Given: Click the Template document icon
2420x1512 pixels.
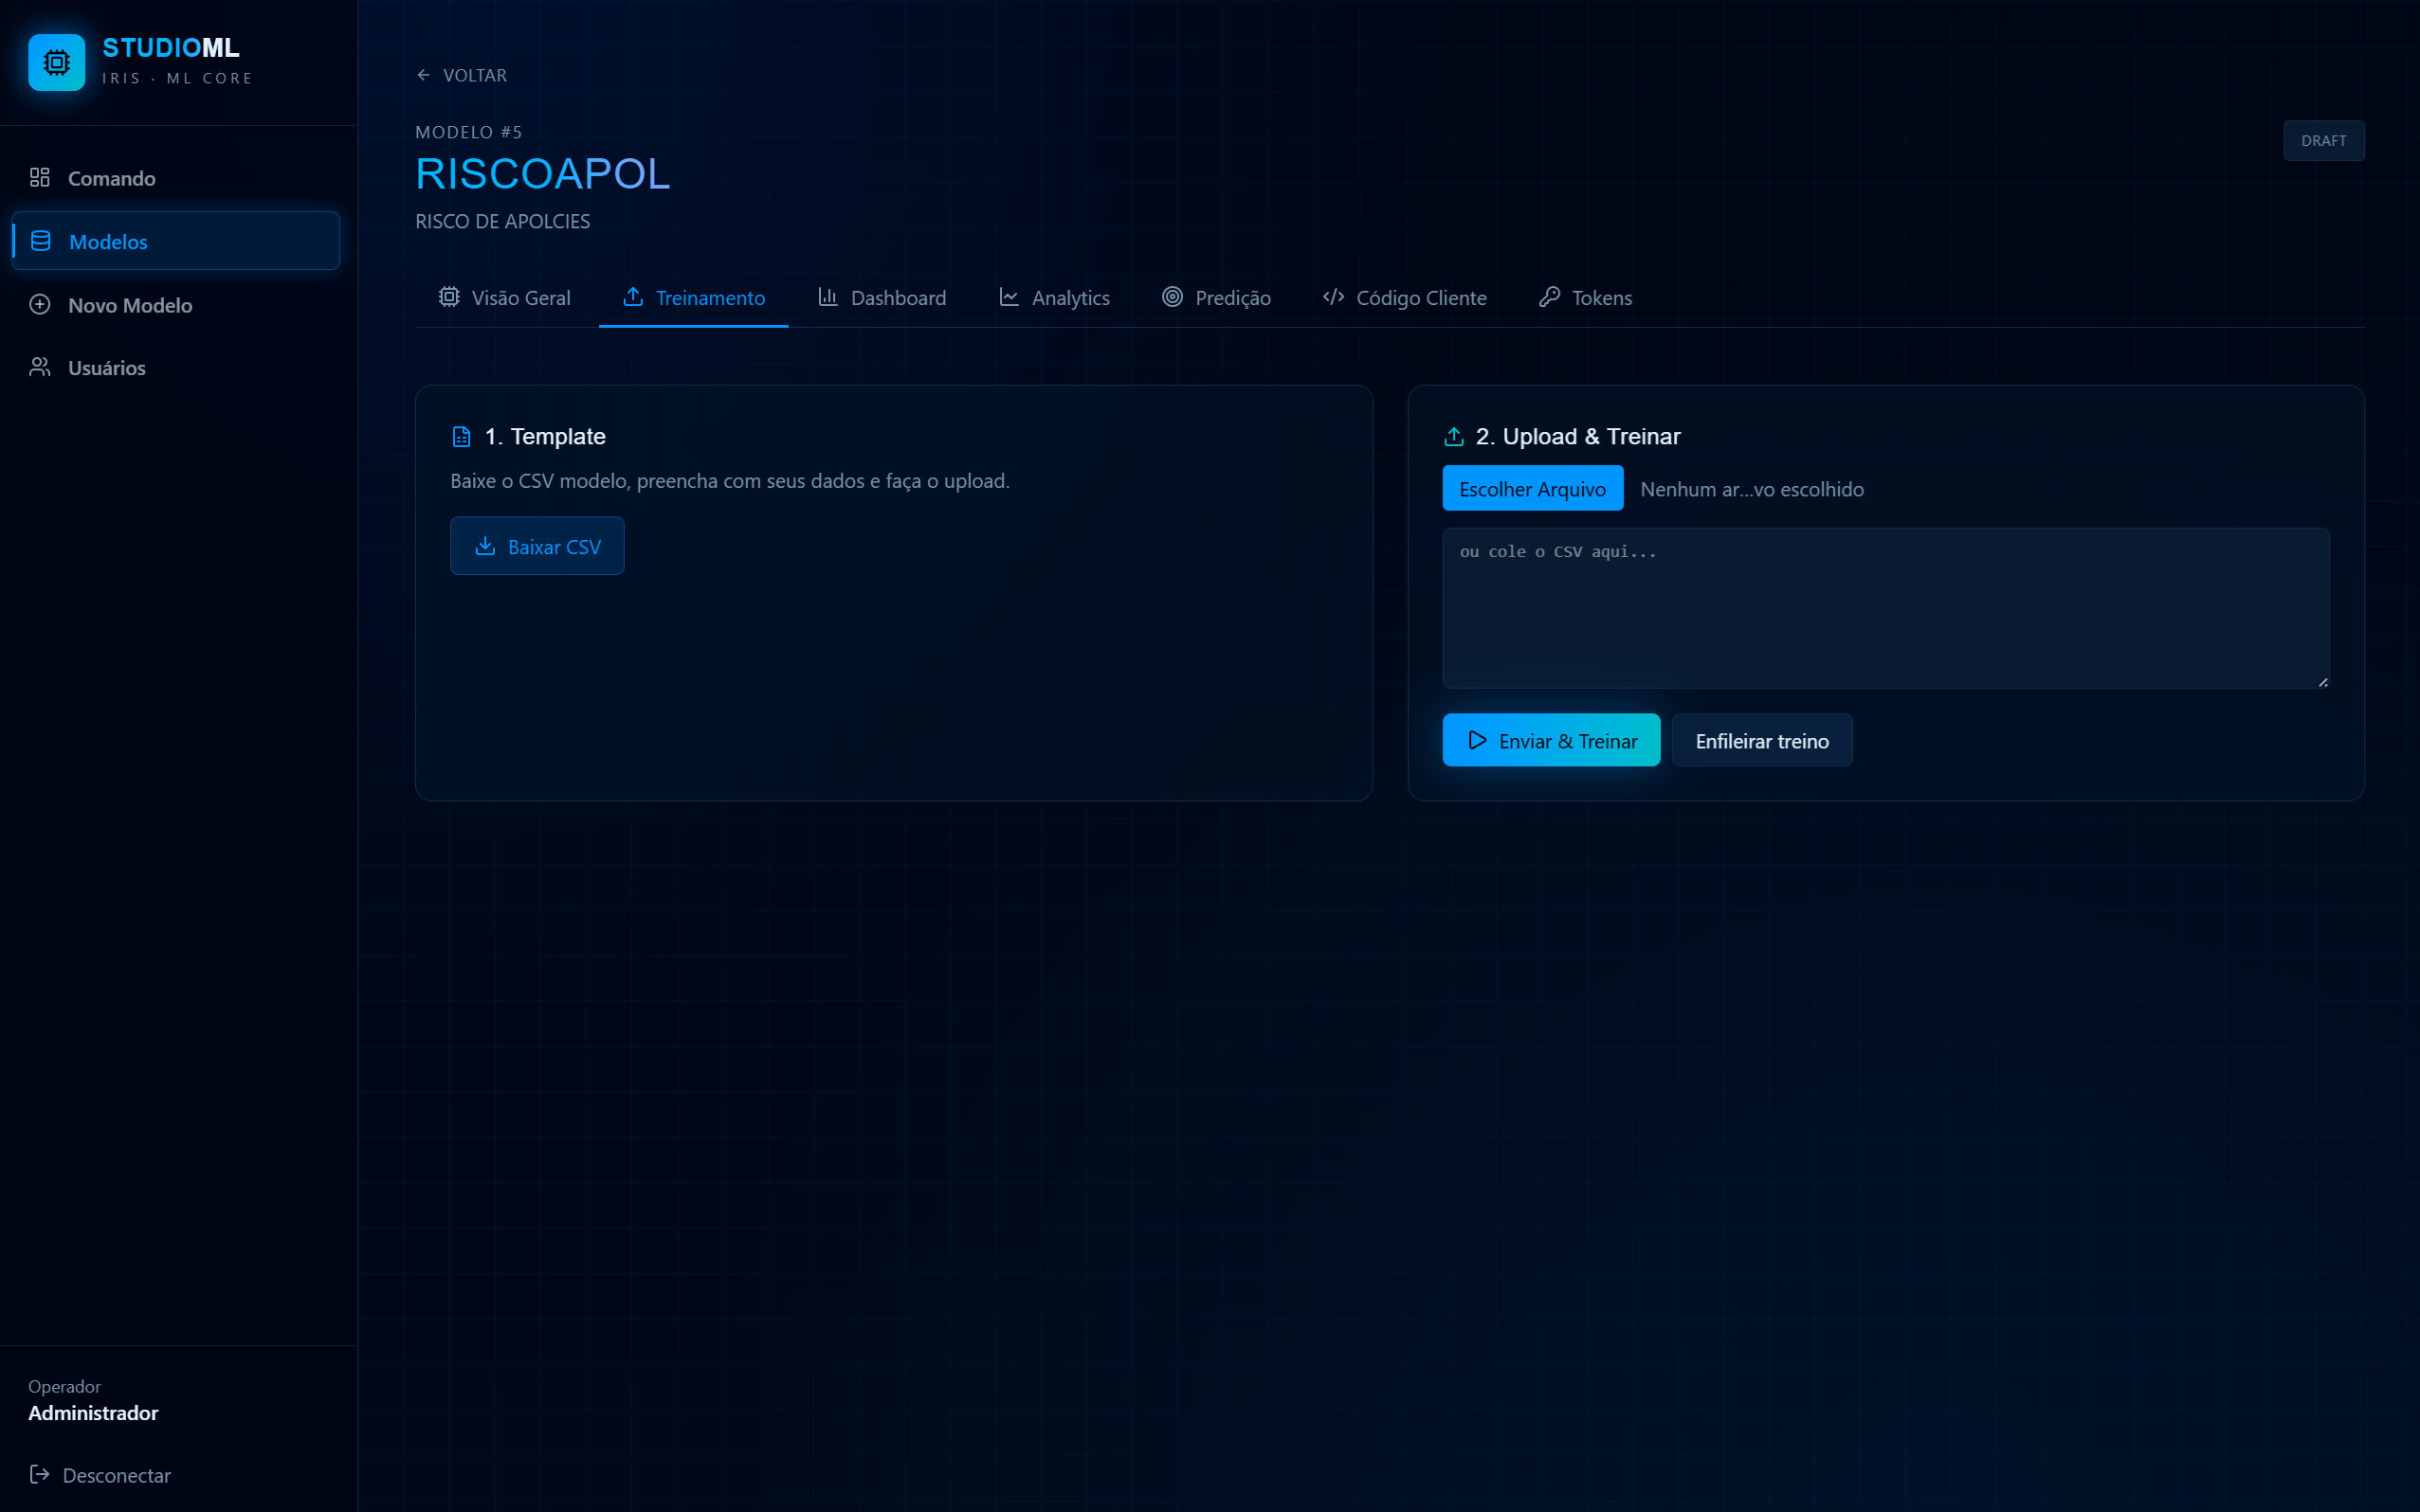Looking at the screenshot, I should point(462,437).
